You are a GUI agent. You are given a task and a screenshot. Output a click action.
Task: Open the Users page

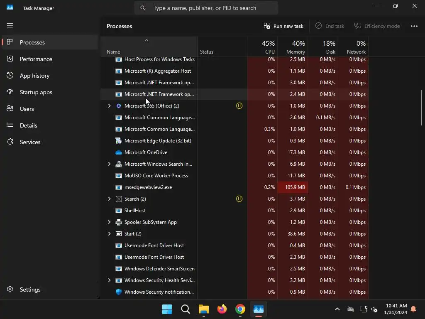tap(50, 109)
